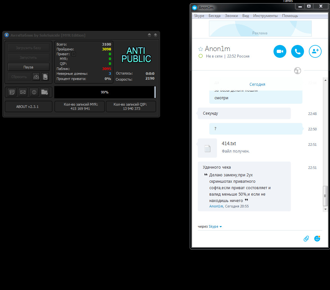Screen dimensions: 330x290
Task: Close the АнтиПаблик window with round X
Action: 155,35
